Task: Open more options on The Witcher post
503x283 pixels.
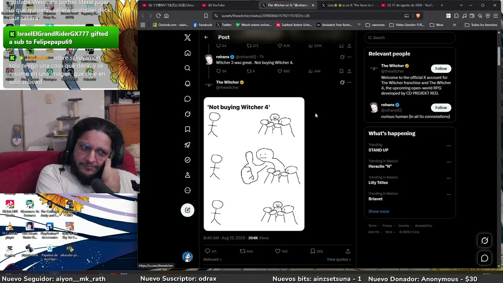Action: tap(349, 83)
